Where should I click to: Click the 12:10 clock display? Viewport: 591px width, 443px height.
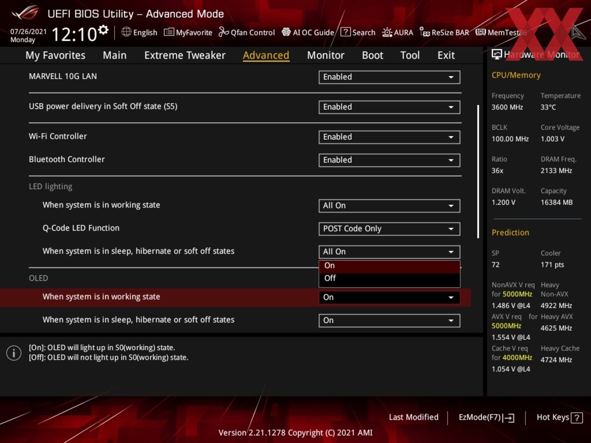click(x=74, y=34)
